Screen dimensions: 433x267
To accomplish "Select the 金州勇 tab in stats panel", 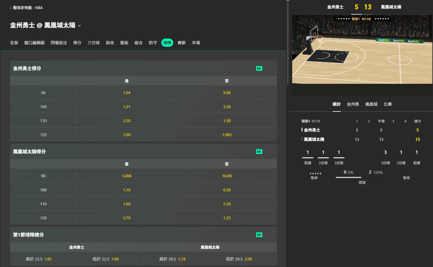I will (x=353, y=104).
